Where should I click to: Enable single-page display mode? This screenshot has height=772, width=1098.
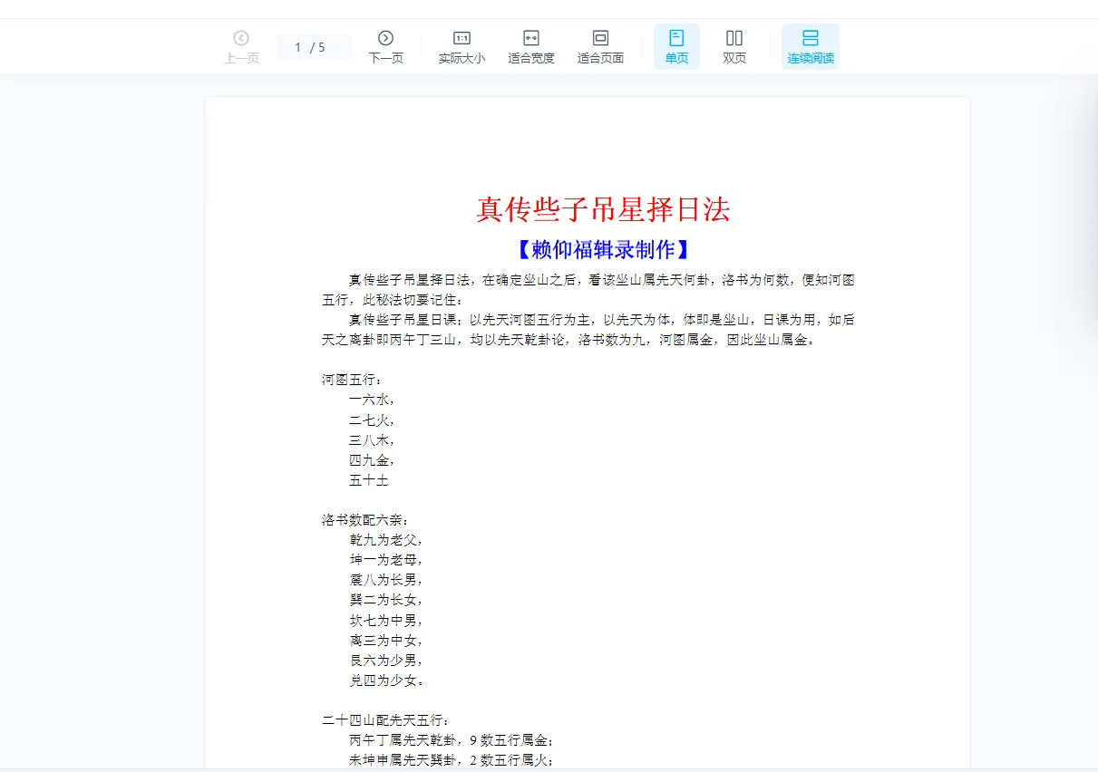(x=675, y=46)
